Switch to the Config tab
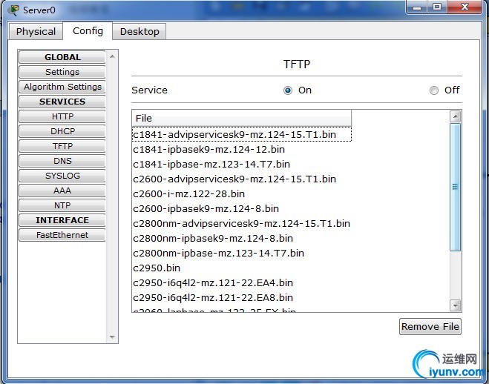The height and width of the screenshot is (384, 489). coord(88,31)
